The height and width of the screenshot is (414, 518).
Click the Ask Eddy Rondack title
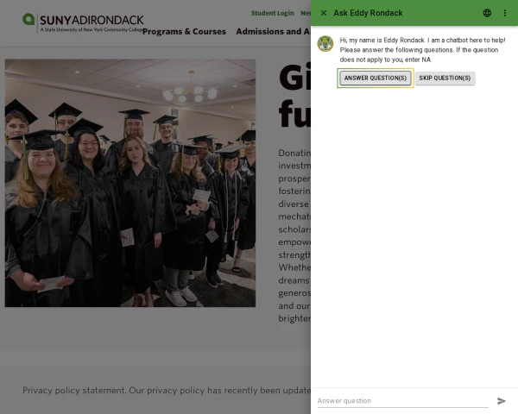368,13
